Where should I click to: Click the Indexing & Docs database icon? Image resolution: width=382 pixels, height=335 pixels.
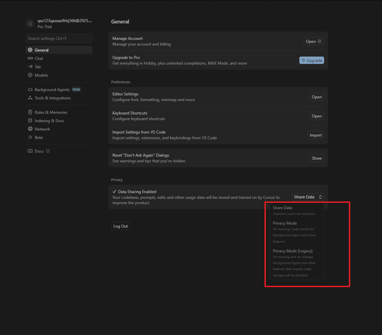point(30,120)
